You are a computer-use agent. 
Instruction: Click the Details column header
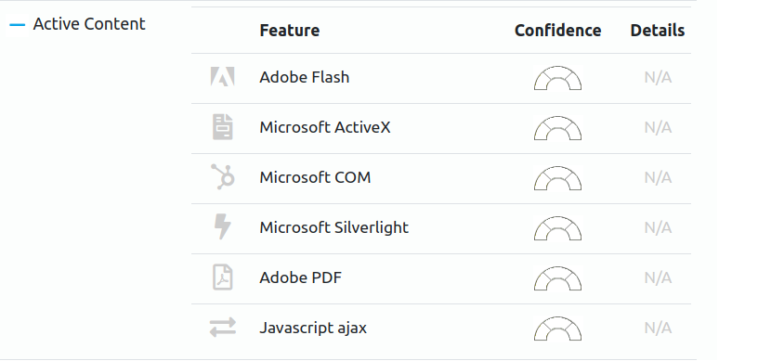pyautogui.click(x=658, y=31)
